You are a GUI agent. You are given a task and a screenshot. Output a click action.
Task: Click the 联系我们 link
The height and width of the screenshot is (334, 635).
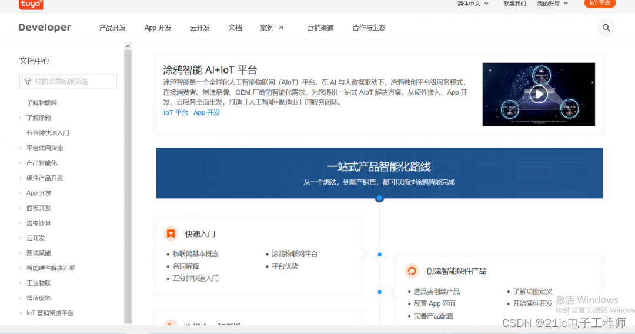pyautogui.click(x=514, y=4)
